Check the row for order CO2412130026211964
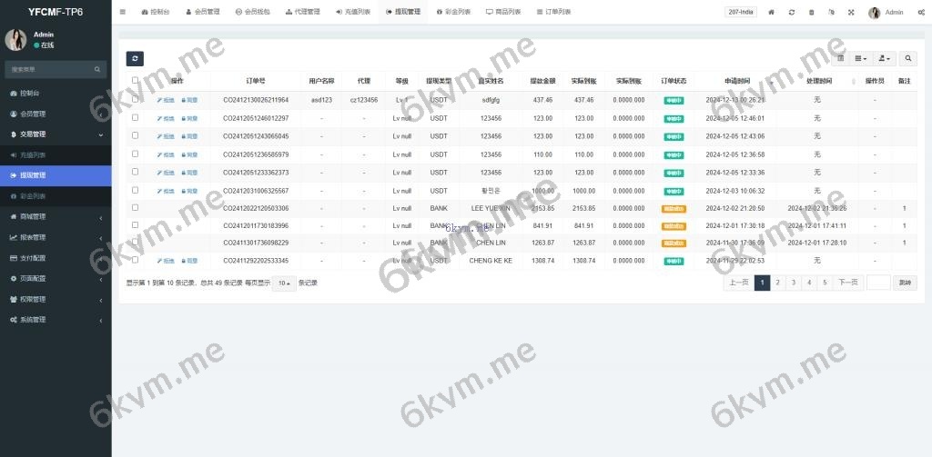Screen dimensions: 932x457 click(136, 100)
